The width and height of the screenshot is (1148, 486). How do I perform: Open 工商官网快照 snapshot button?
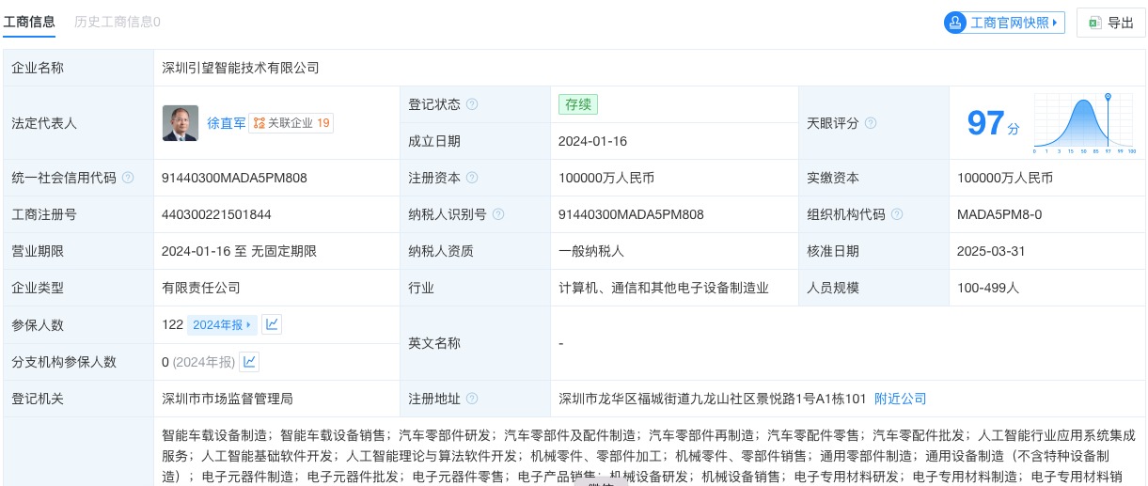click(x=1004, y=23)
